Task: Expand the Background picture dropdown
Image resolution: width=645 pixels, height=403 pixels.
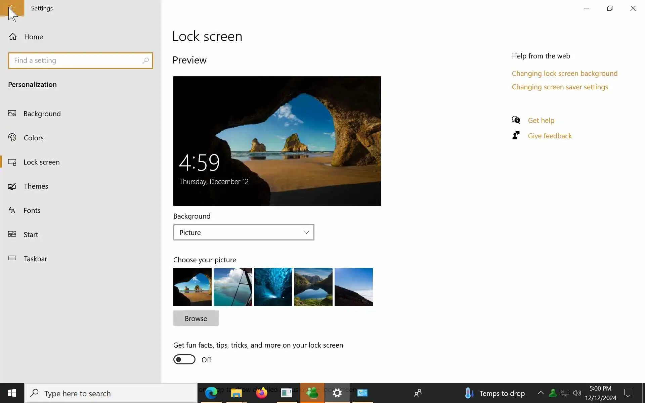Action: click(x=244, y=232)
